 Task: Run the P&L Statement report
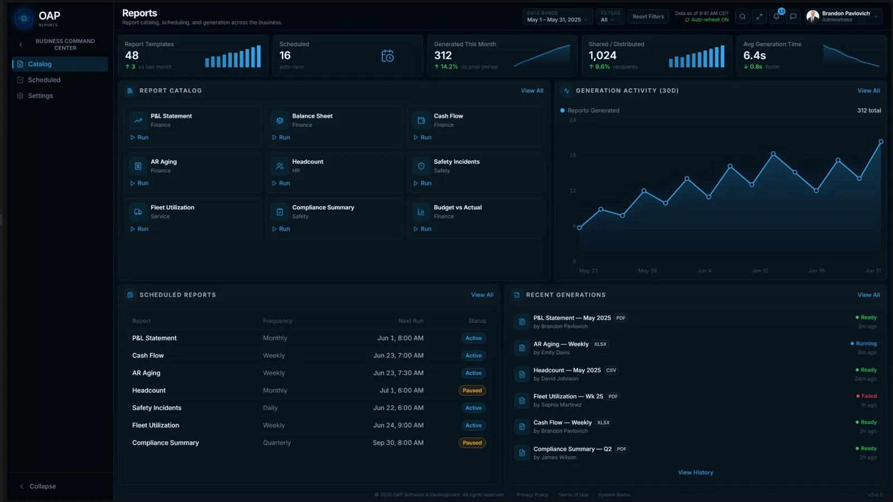140,137
